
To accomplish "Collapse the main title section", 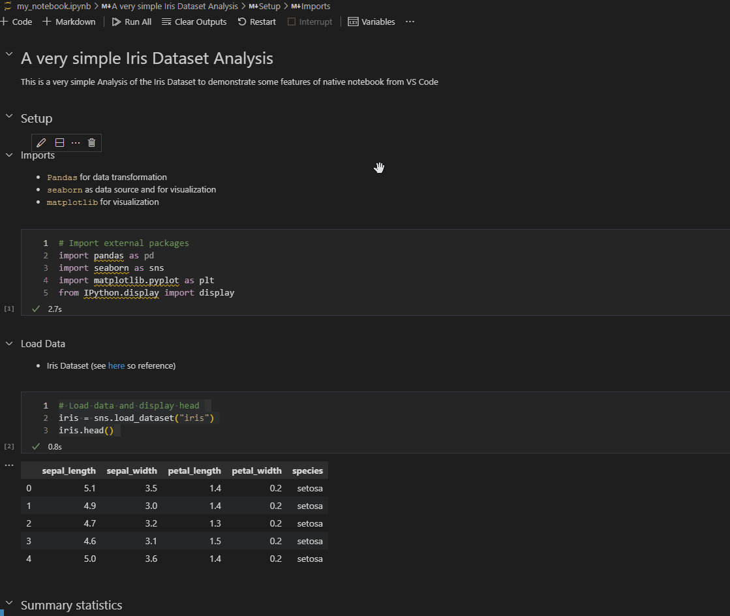I will (9, 54).
